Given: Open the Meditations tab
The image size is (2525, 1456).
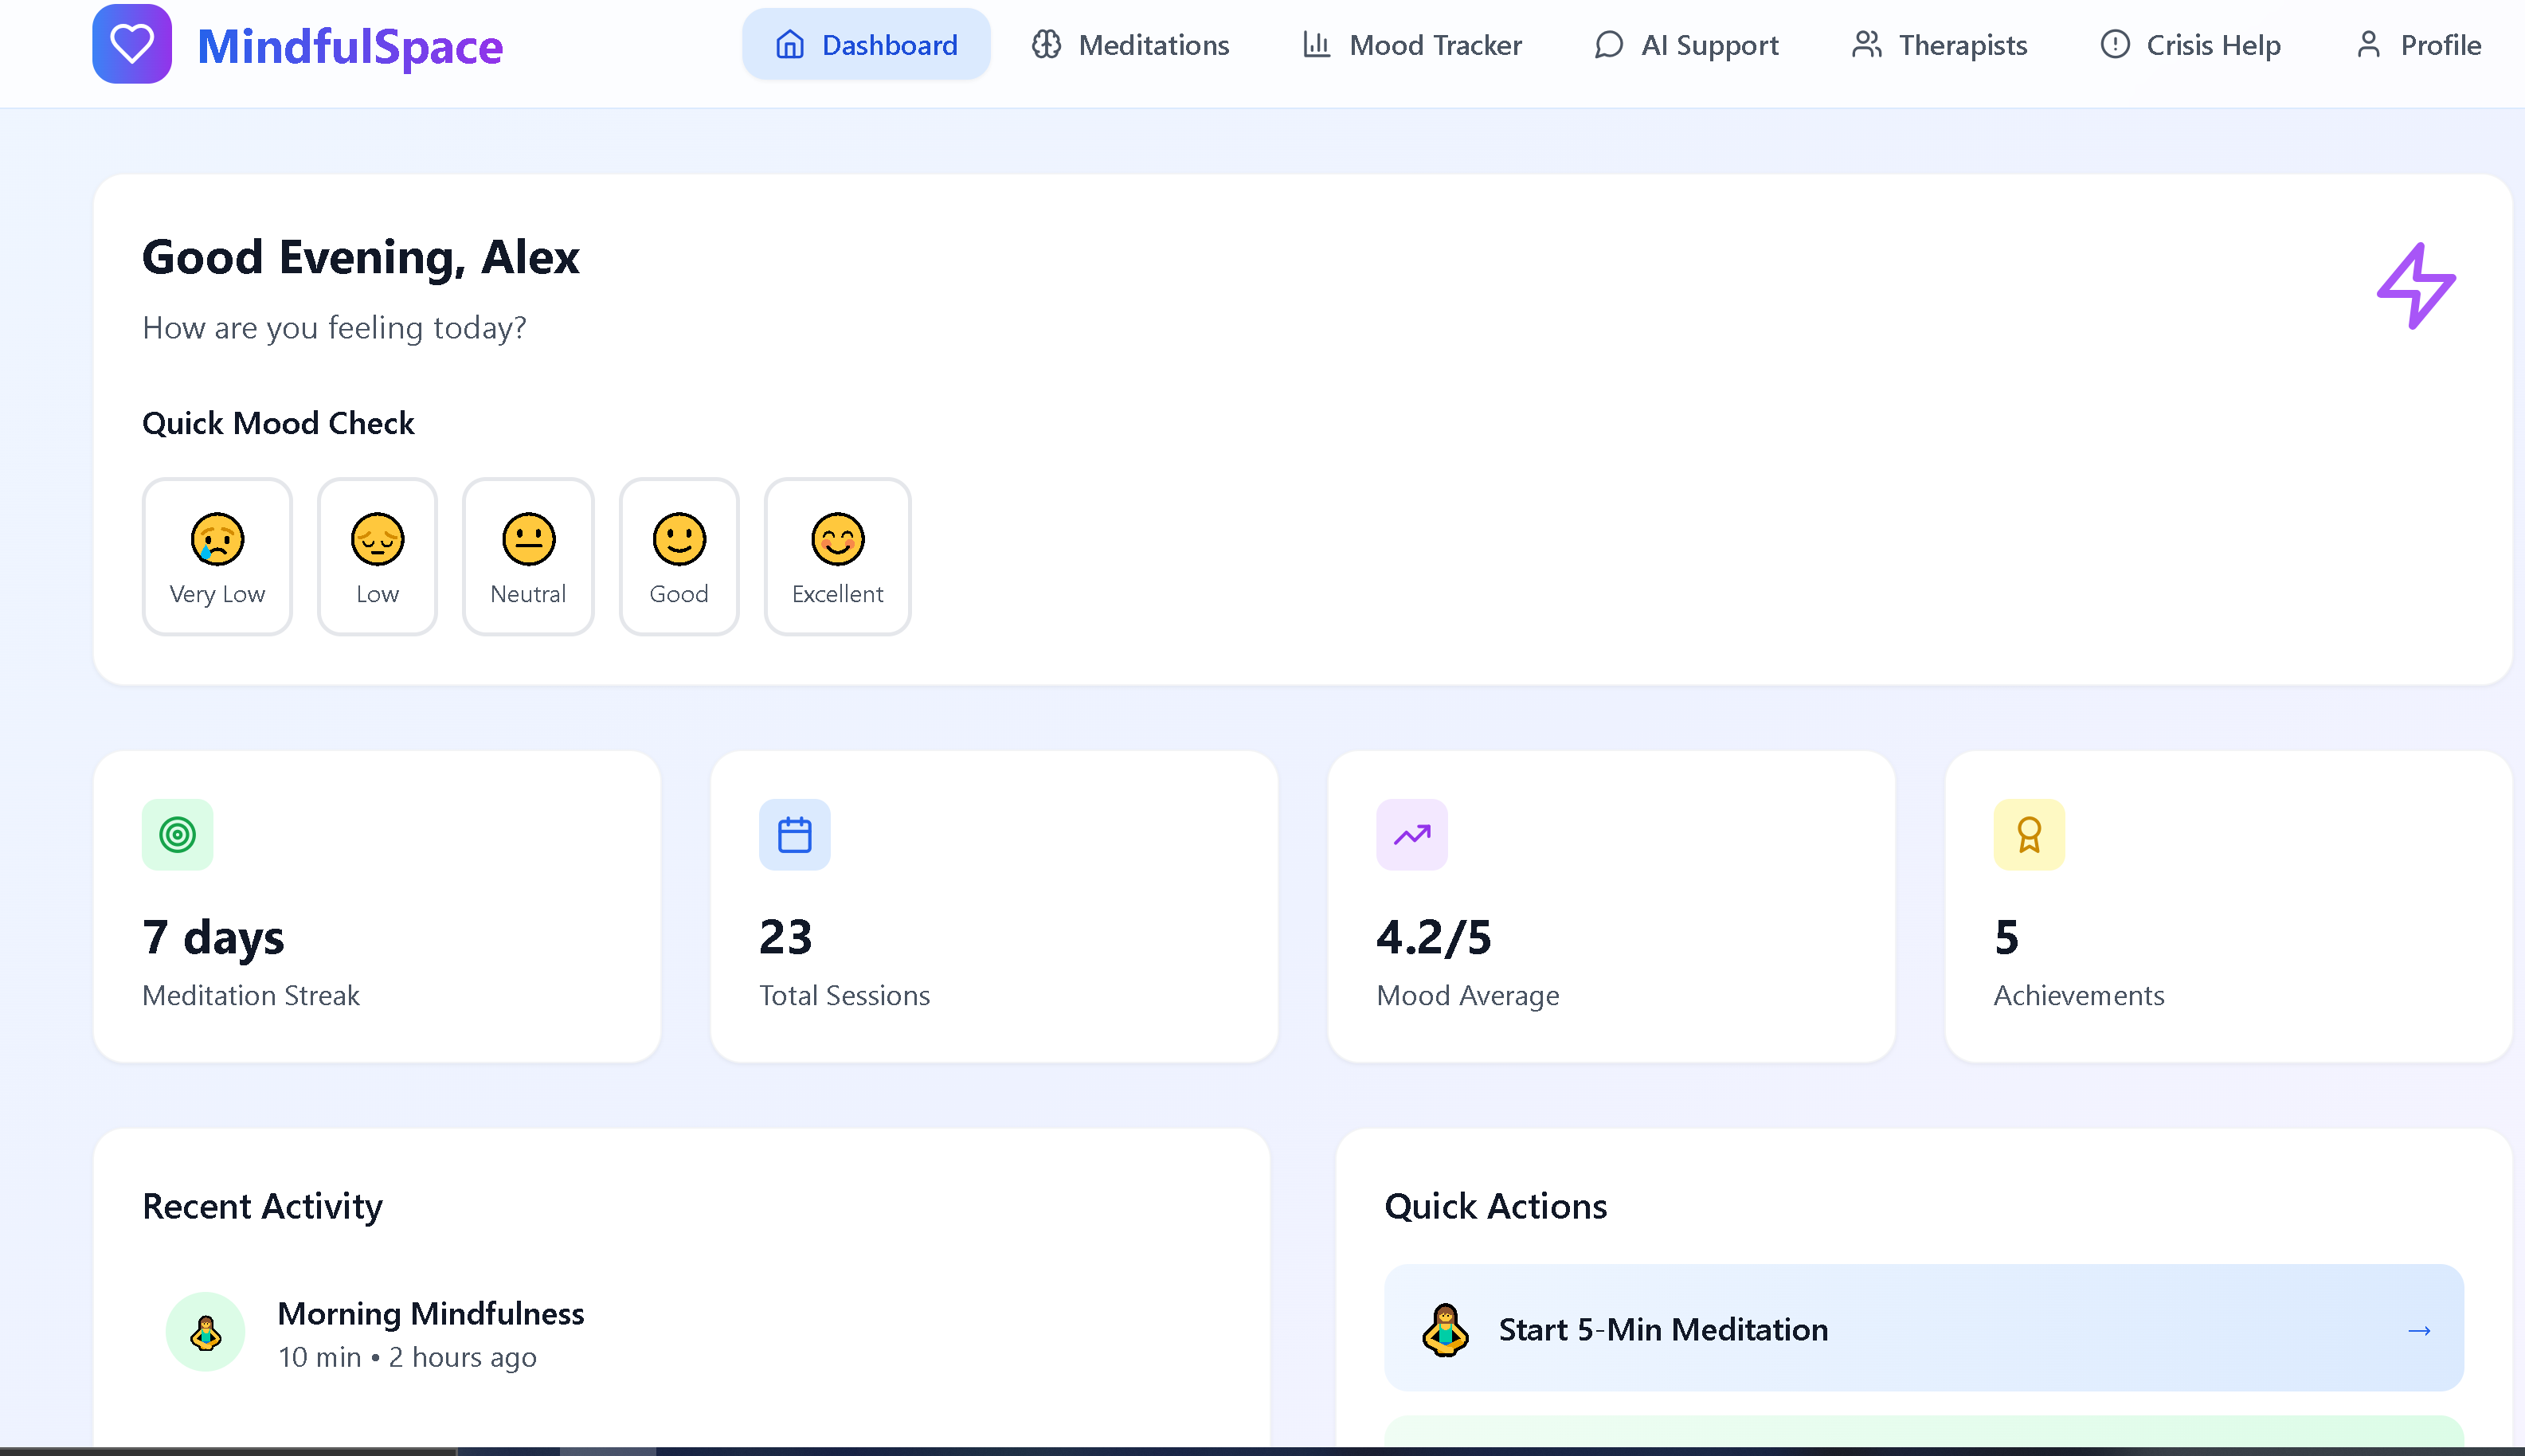Looking at the screenshot, I should 1131,45.
